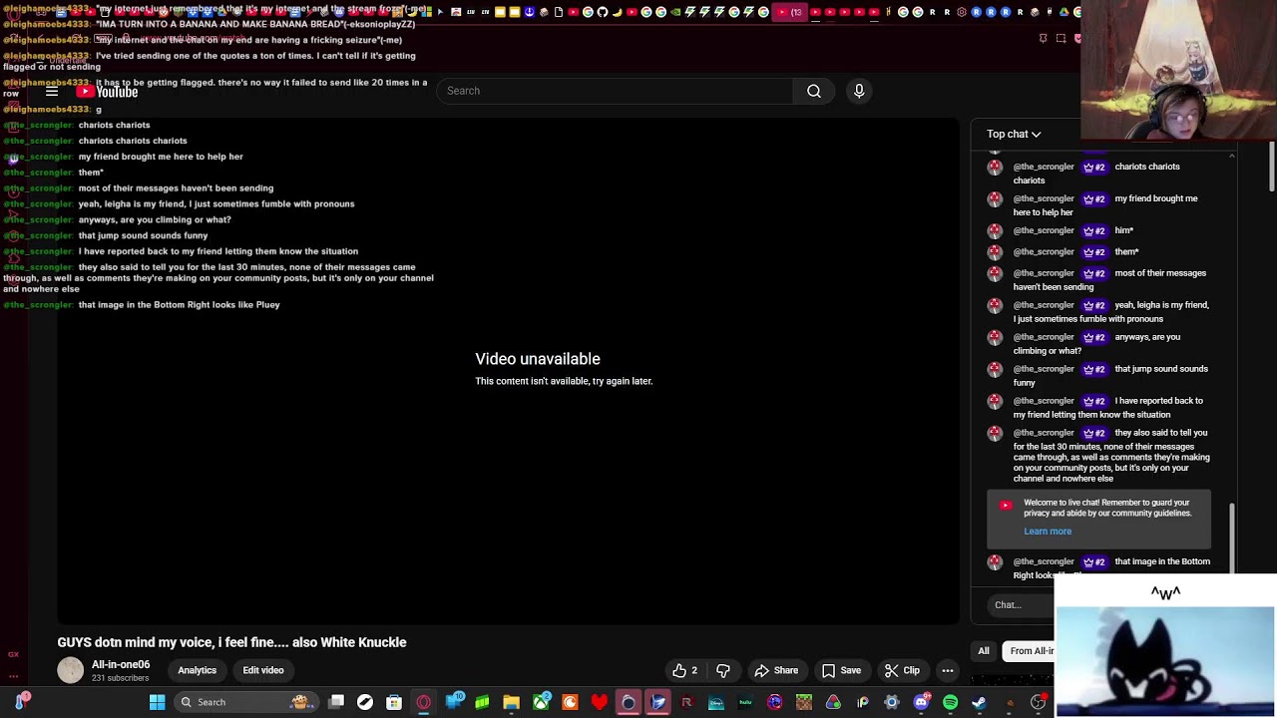Open Steam from the taskbar
1277x718 pixels.
click(979, 702)
